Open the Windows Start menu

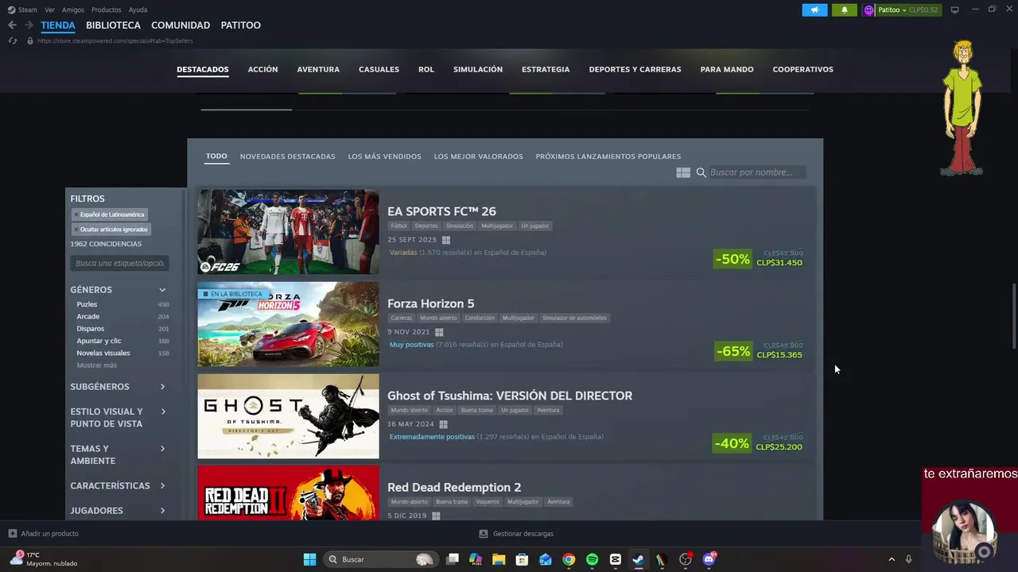coord(309,559)
